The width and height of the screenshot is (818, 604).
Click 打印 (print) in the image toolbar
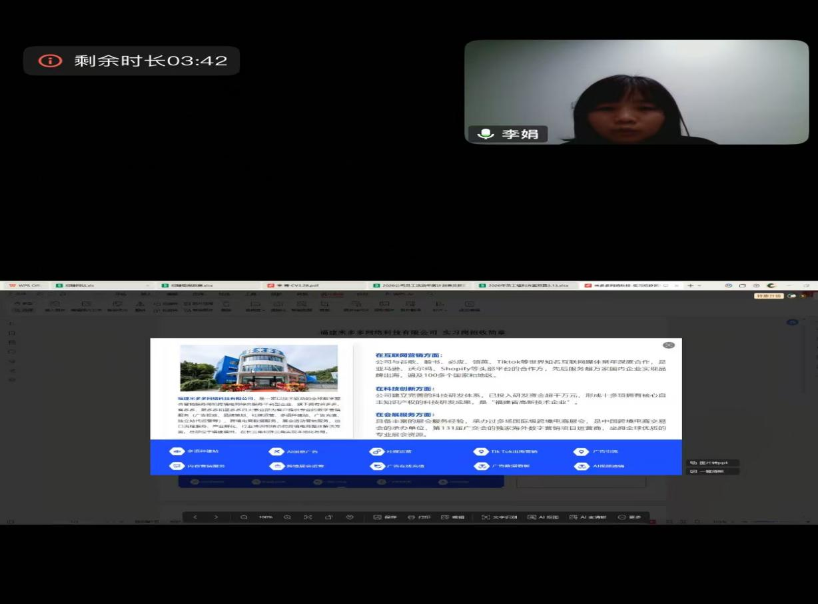click(x=419, y=517)
